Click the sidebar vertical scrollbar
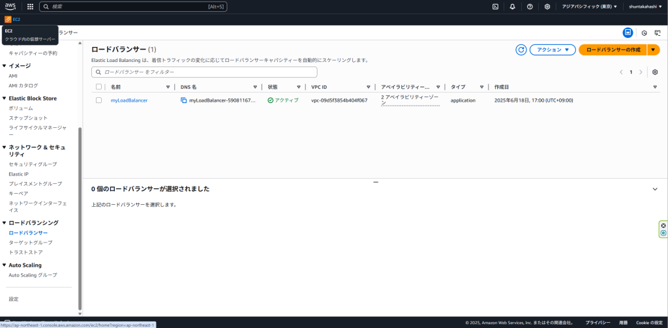Image resolution: width=668 pixels, height=328 pixels. pyautogui.click(x=80, y=219)
